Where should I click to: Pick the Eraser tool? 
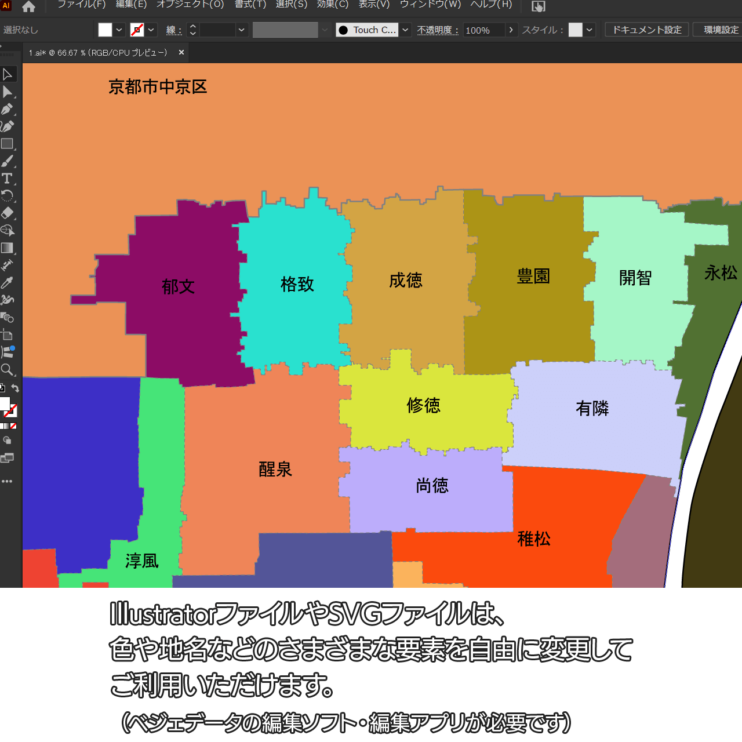[8, 213]
